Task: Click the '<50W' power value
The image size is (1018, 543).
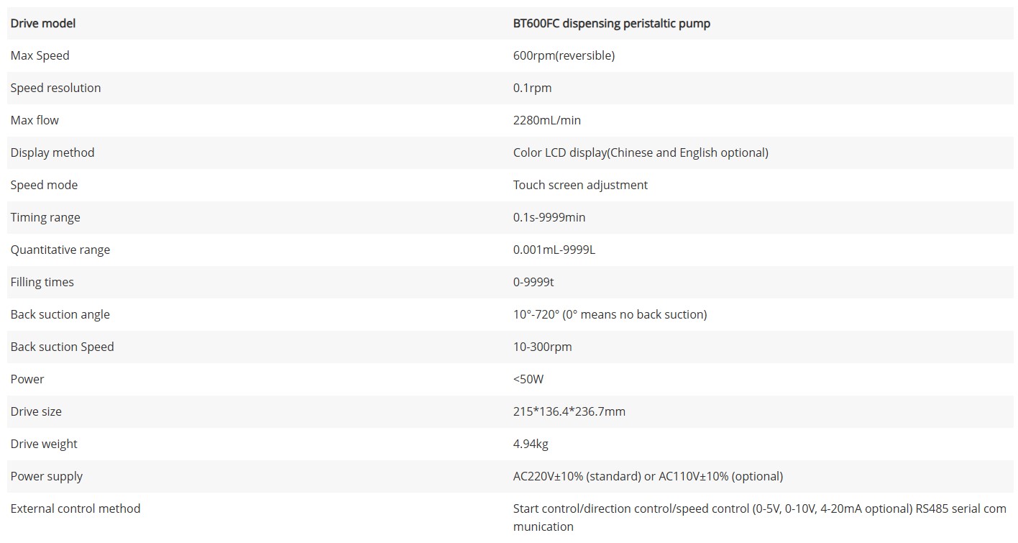Action: 528,380
